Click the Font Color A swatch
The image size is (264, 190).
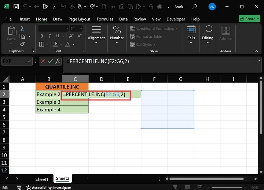click(x=68, y=44)
